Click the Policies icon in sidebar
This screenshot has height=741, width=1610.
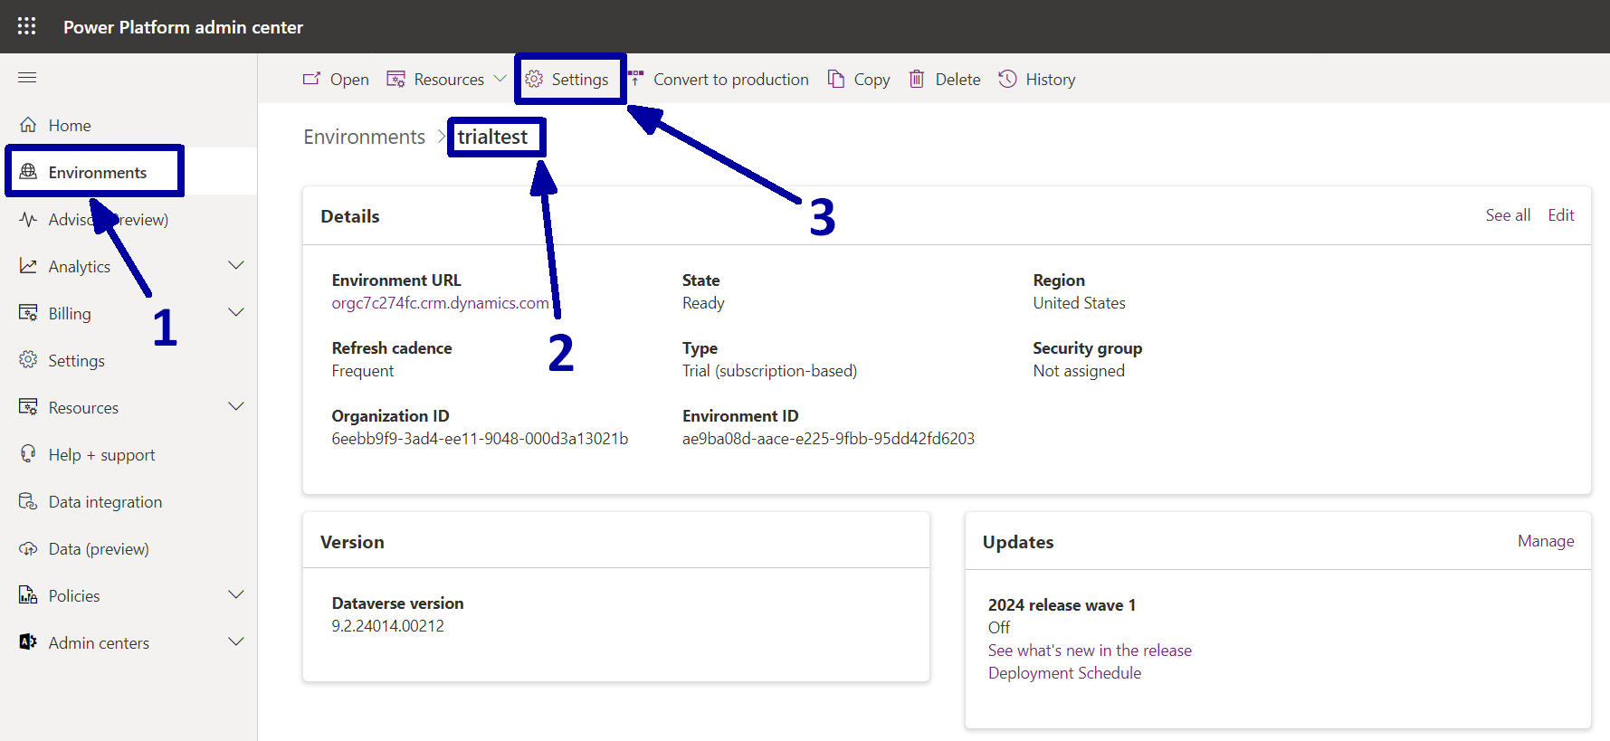point(29,595)
